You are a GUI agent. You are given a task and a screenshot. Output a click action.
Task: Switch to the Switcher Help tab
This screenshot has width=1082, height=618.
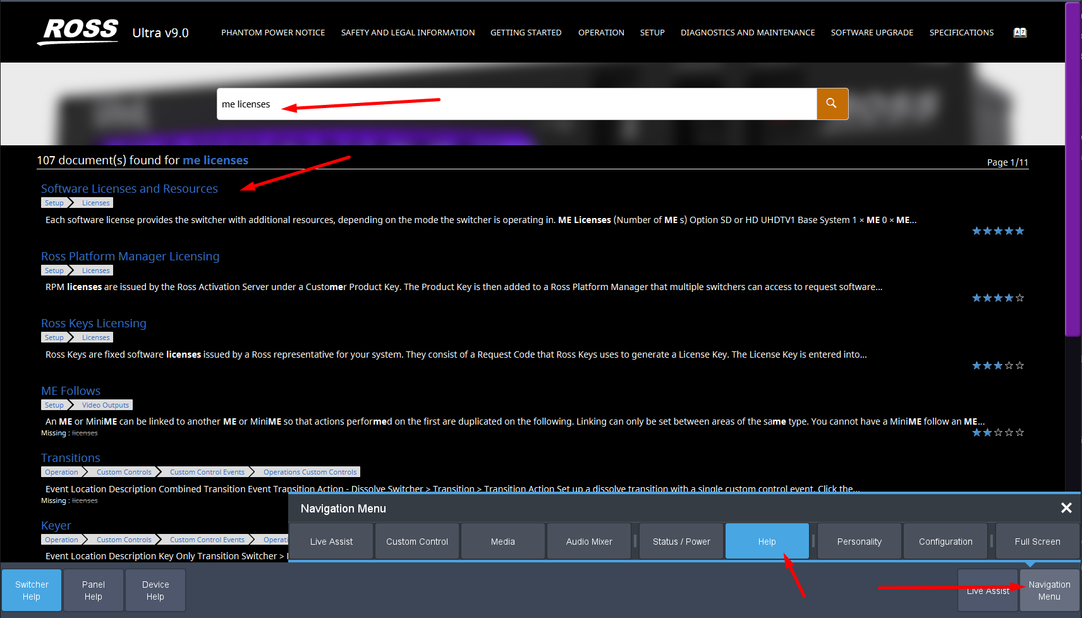[32, 590]
